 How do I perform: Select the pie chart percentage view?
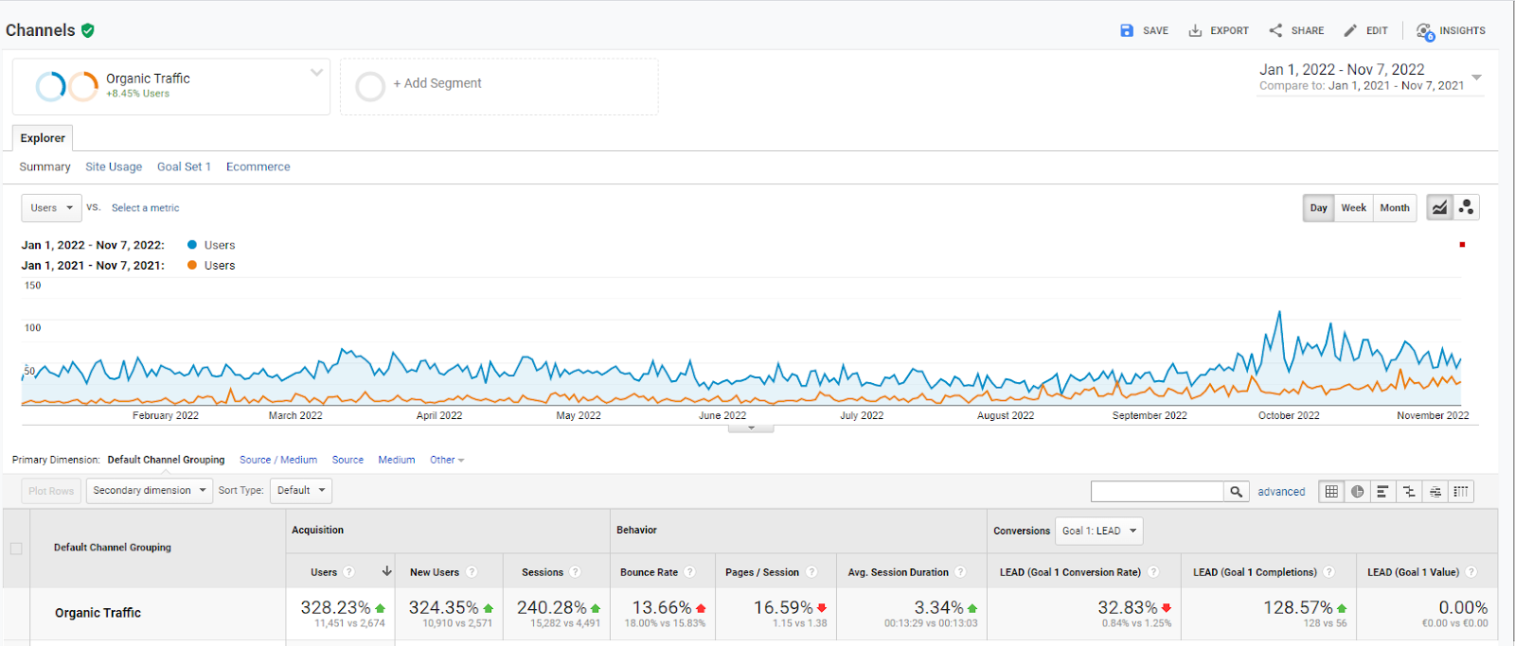[x=1358, y=492]
